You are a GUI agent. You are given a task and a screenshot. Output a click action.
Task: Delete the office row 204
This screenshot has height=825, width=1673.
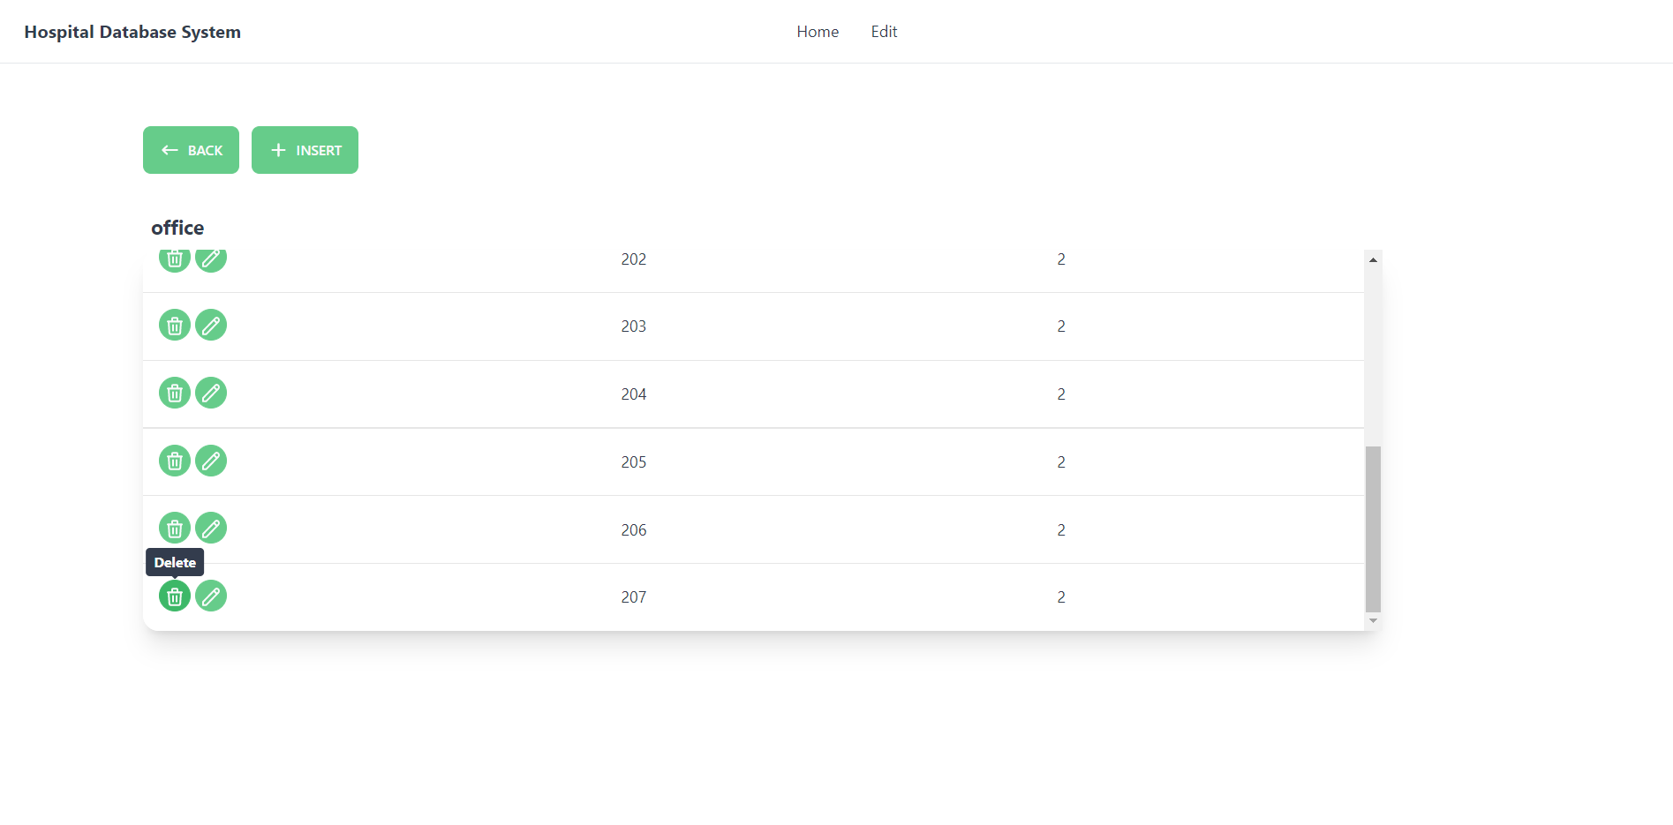click(x=175, y=393)
